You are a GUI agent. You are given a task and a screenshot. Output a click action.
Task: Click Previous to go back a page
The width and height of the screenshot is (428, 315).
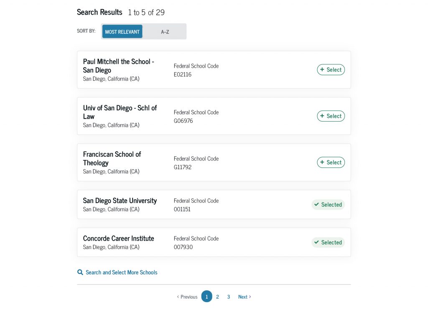click(x=187, y=297)
